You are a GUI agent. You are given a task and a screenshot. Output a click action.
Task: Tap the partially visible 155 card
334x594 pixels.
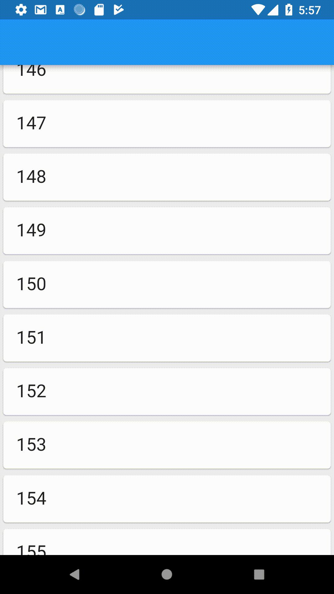(167, 543)
